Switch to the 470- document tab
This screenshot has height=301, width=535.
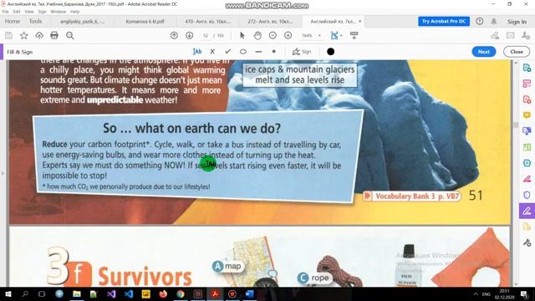(207, 22)
